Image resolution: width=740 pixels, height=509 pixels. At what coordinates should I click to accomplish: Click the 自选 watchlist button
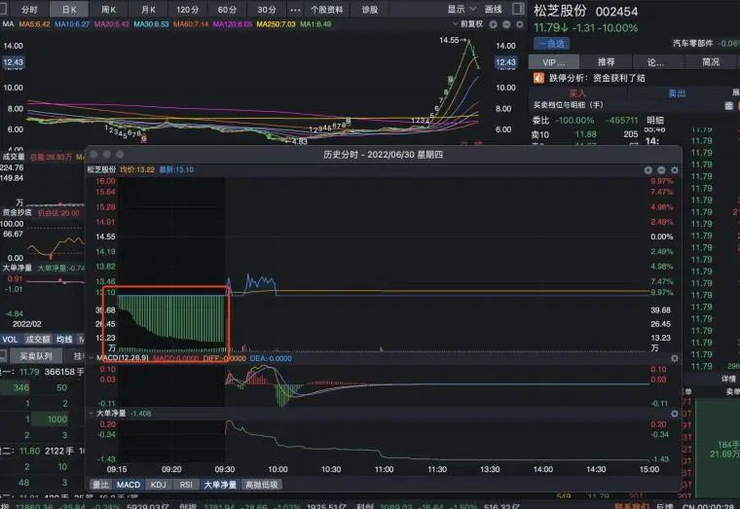(552, 44)
